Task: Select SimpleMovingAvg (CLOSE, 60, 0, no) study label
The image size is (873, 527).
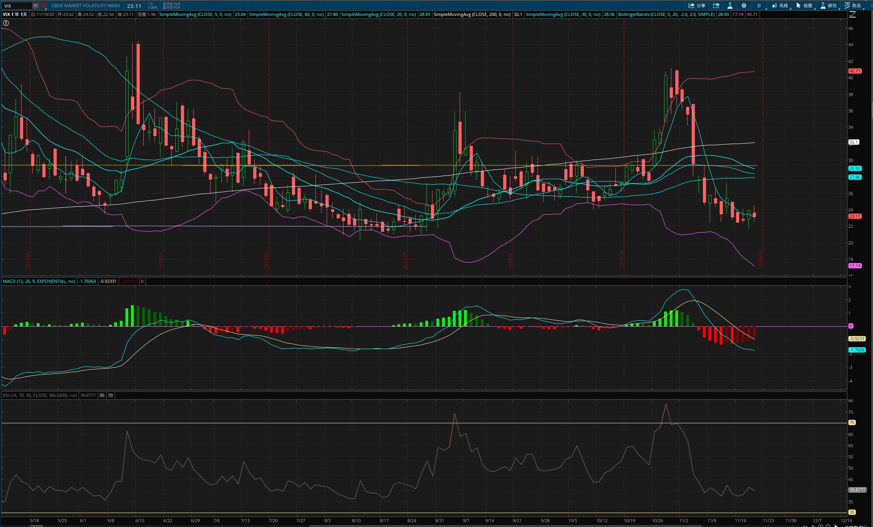Action: tap(286, 14)
